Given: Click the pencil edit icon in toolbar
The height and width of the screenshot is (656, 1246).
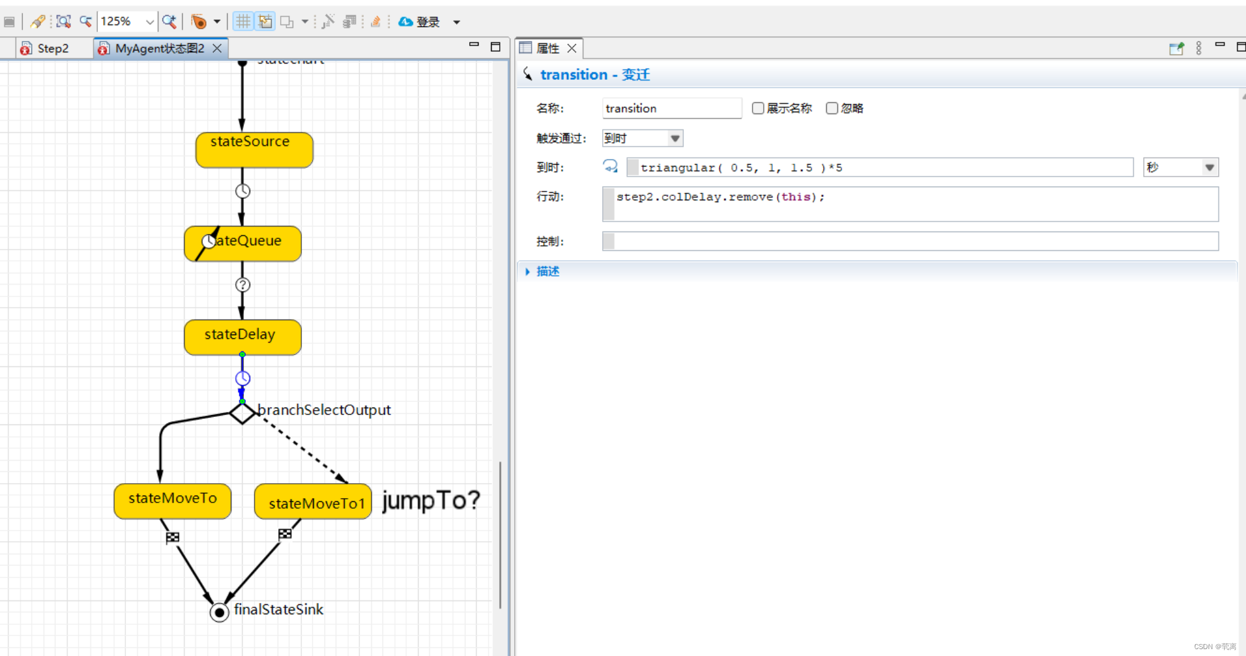Looking at the screenshot, I should coord(37,21).
